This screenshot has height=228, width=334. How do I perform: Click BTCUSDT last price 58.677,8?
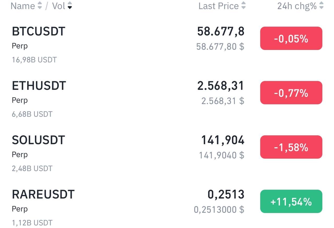tap(221, 31)
